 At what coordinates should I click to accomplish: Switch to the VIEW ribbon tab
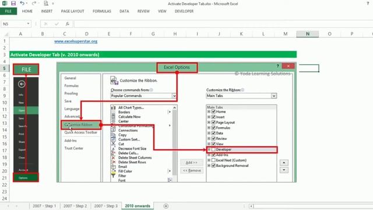click(x=162, y=11)
